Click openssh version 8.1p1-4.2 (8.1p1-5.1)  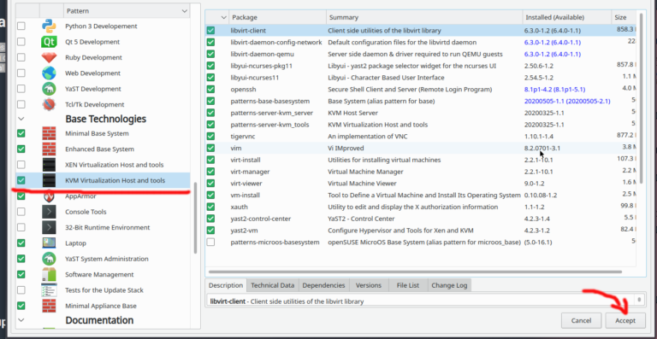tap(554, 90)
